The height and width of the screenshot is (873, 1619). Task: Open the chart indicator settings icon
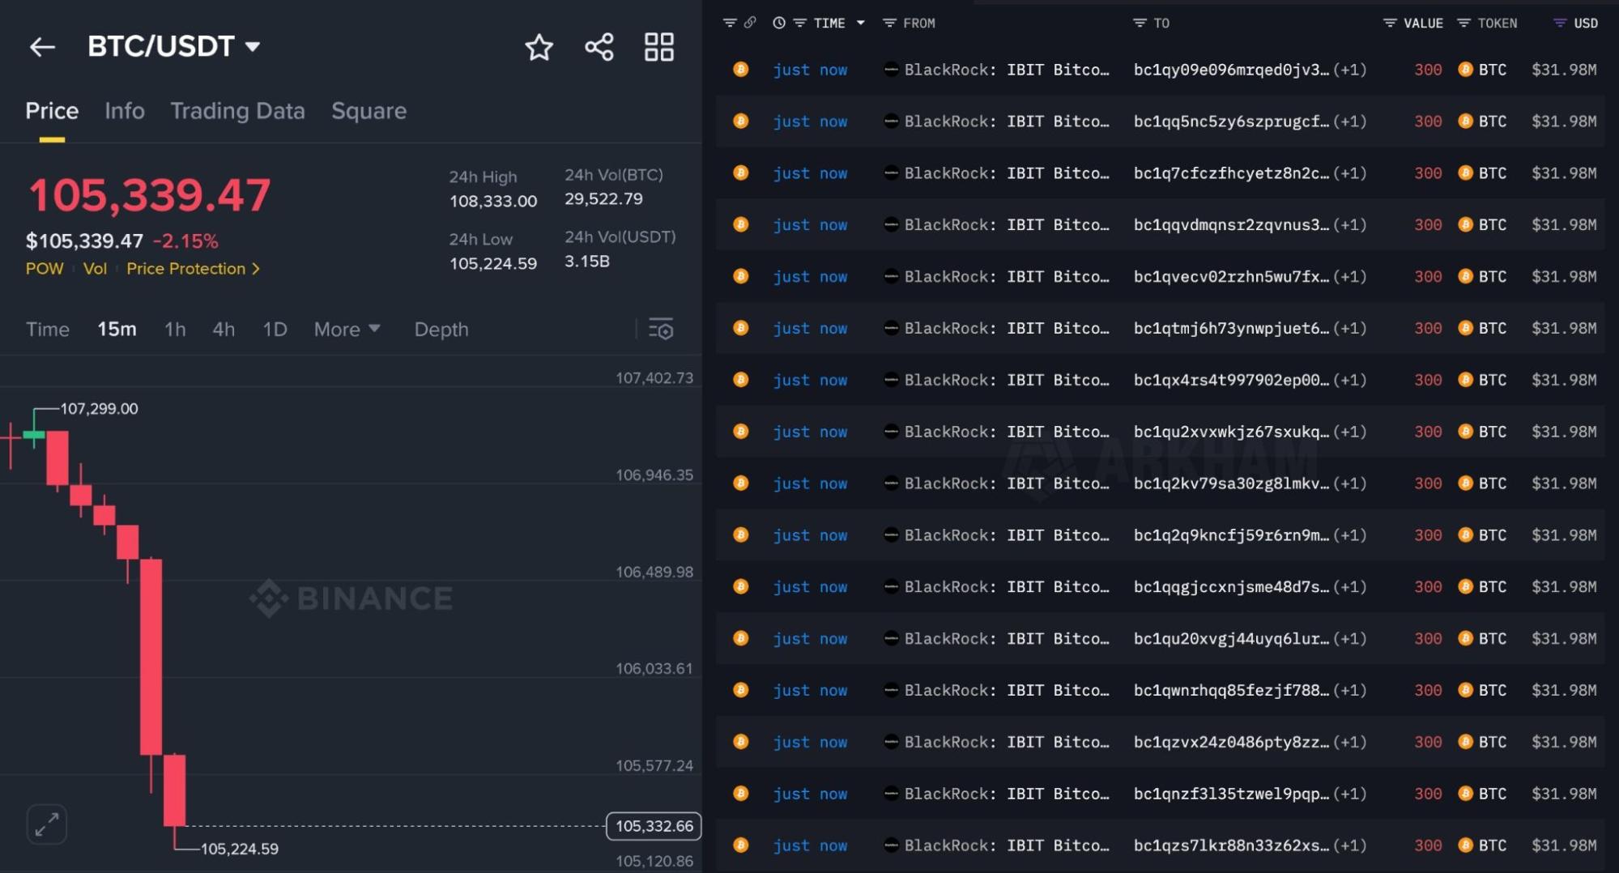[662, 329]
